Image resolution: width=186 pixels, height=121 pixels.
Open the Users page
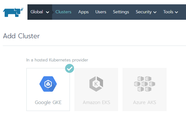click(x=101, y=12)
